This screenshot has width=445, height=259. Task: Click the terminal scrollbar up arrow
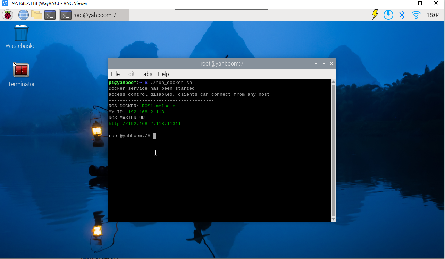point(333,82)
